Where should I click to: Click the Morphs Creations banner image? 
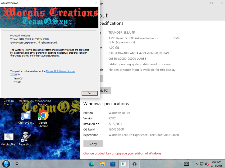(49, 17)
